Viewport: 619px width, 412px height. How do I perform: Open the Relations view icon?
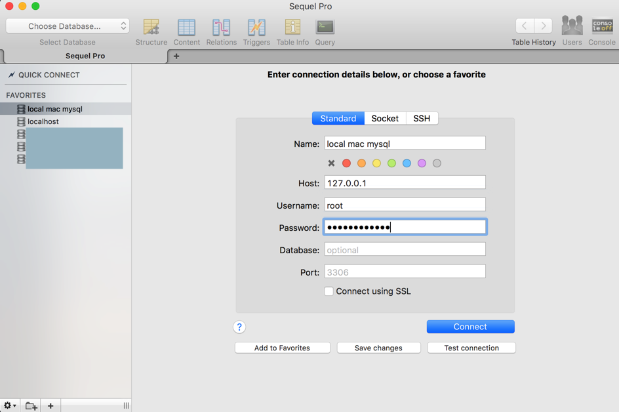221,28
